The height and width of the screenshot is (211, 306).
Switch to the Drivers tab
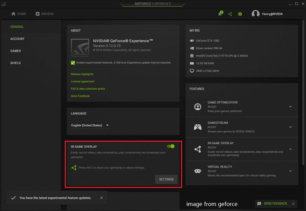pyautogui.click(x=45, y=14)
